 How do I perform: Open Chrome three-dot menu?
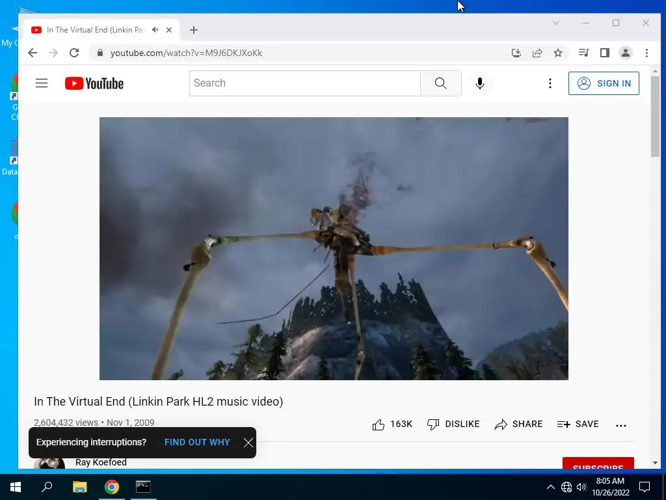(x=646, y=53)
